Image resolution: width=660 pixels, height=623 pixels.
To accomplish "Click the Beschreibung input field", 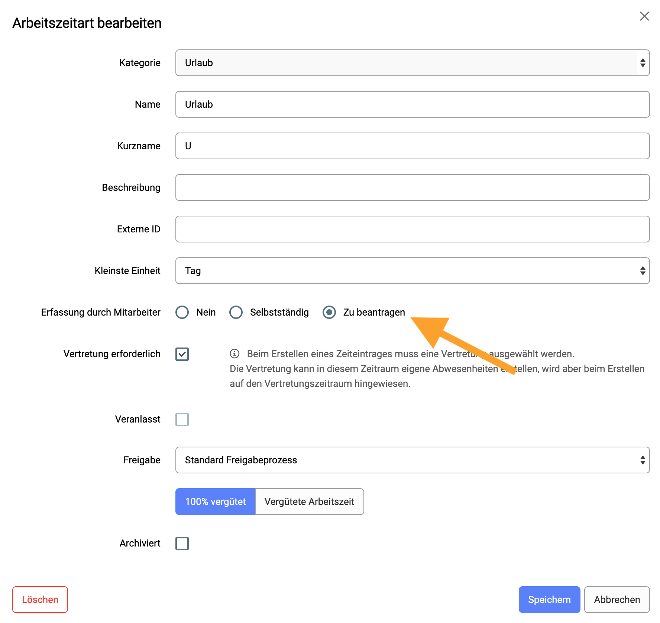I will 412,187.
